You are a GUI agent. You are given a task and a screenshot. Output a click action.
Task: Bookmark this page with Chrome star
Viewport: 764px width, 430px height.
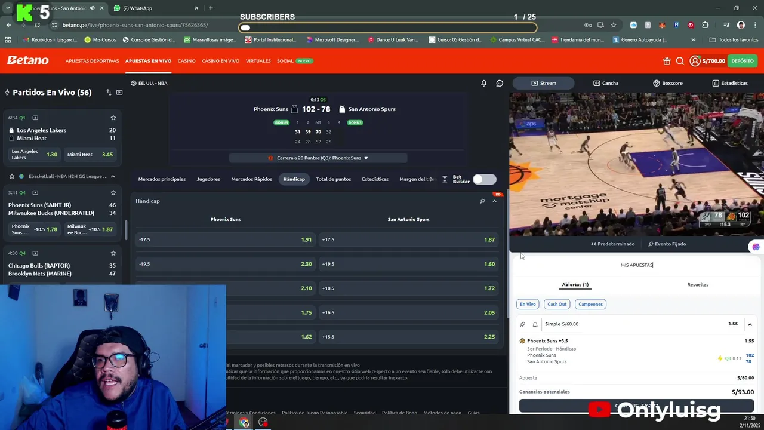[x=614, y=25]
